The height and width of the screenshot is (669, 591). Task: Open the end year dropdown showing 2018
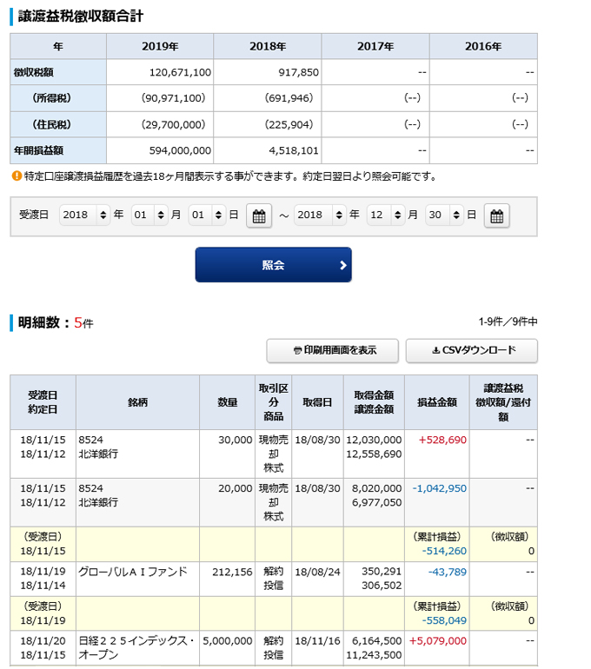click(320, 215)
